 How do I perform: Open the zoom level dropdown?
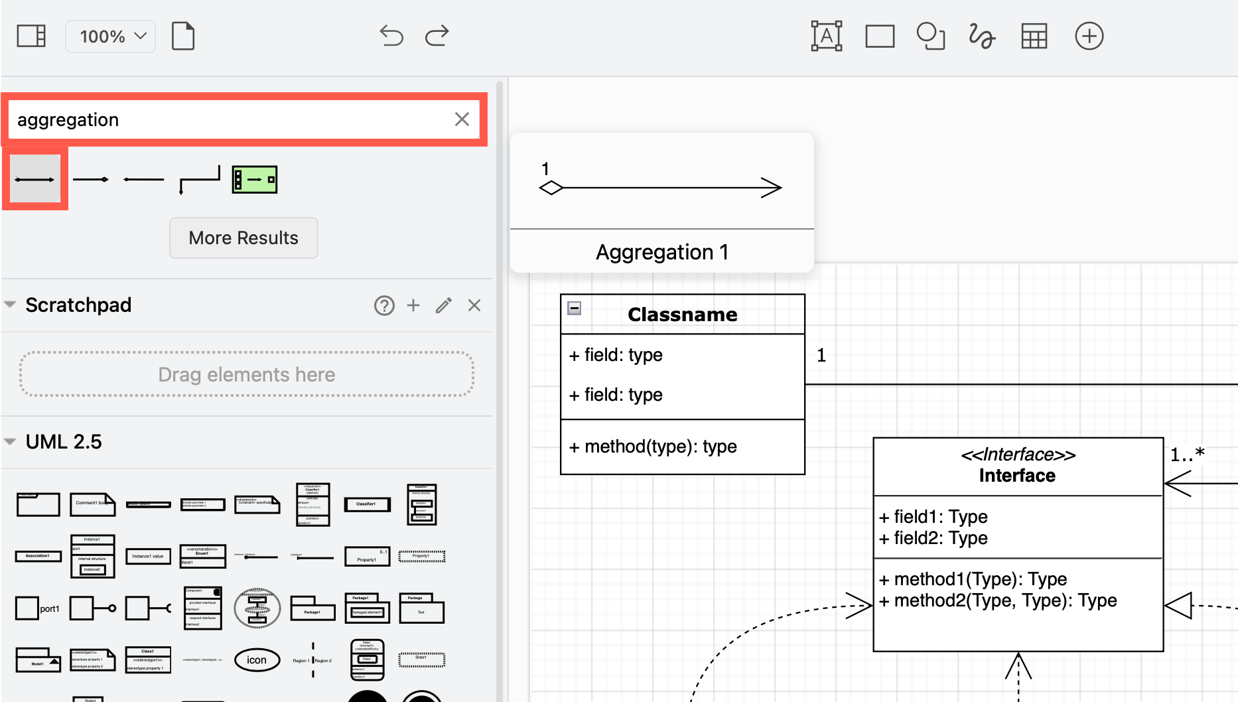110,36
